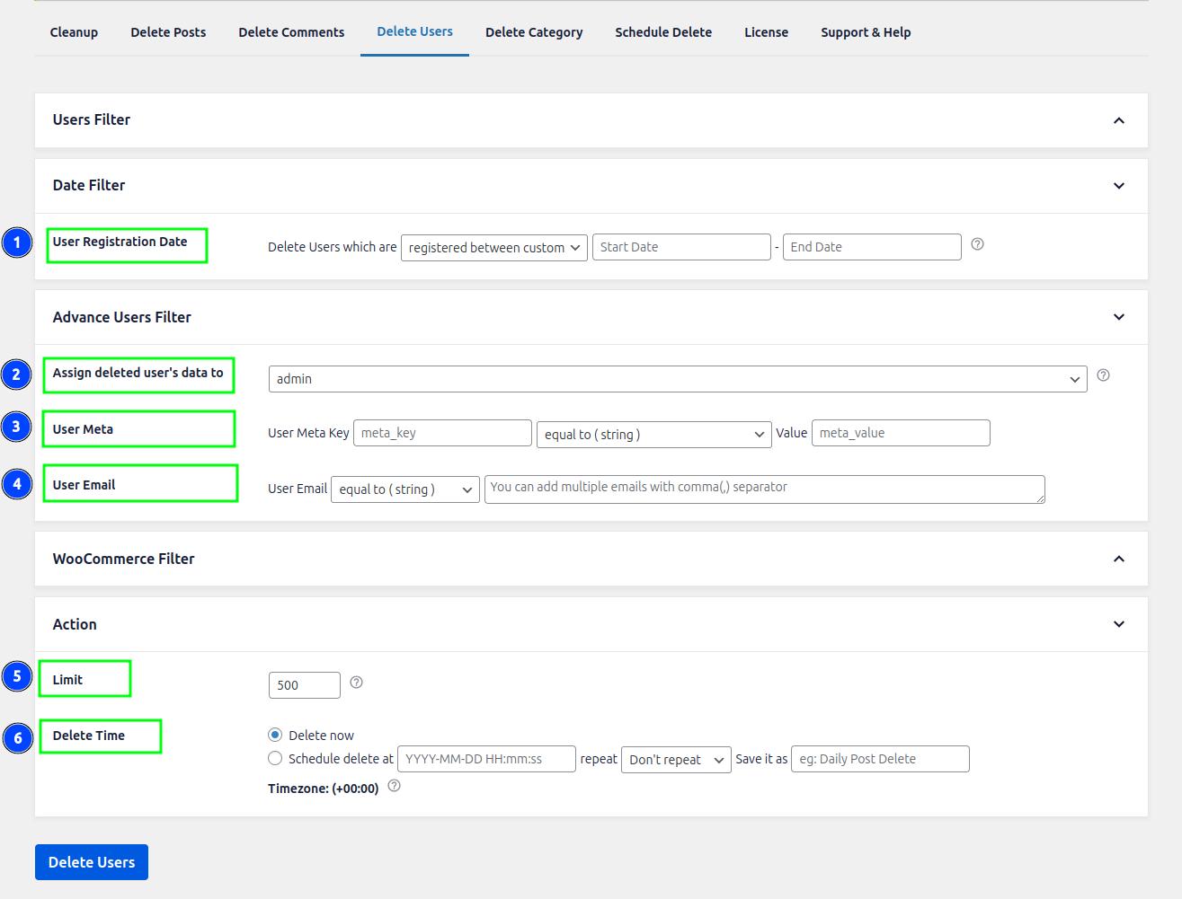The image size is (1182, 899).
Task: Expand the WooCommerce Filter section
Action: tap(1118, 559)
